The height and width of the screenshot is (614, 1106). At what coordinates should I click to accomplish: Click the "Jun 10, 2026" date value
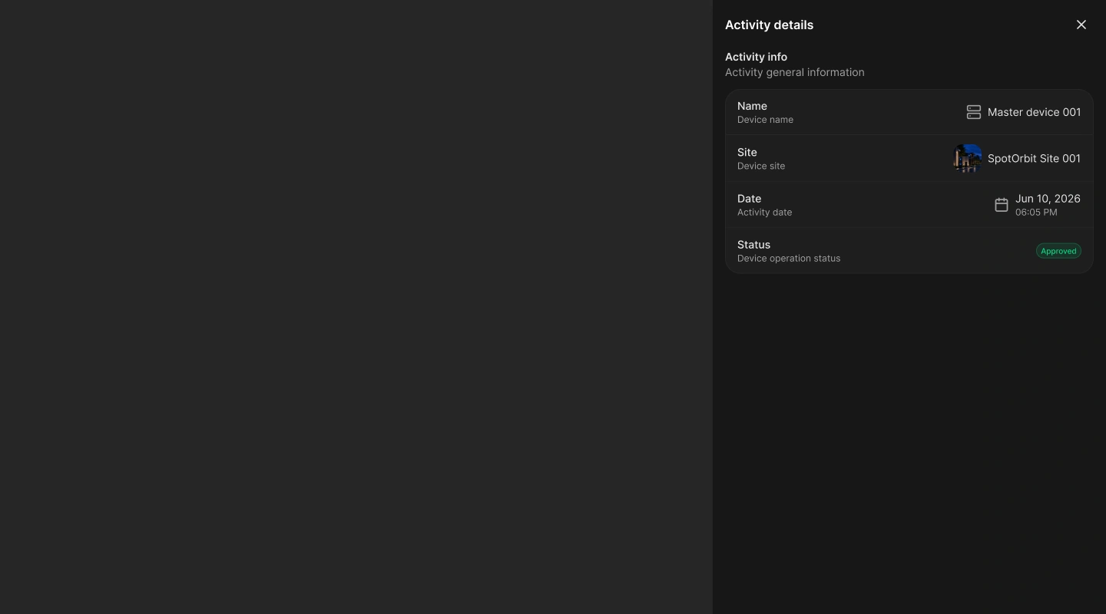coord(1048,198)
